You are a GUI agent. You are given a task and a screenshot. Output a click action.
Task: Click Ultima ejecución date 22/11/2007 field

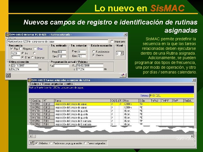tap(25, 65)
